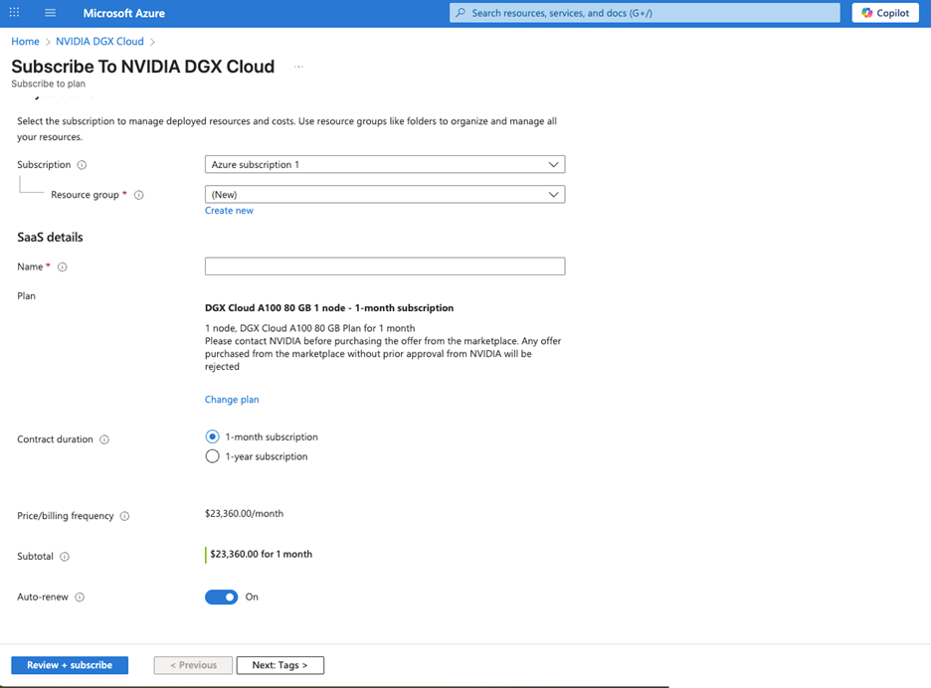Screen dimensions: 931x688
Task: Focus the SaaS Name input field
Action: click(x=385, y=265)
